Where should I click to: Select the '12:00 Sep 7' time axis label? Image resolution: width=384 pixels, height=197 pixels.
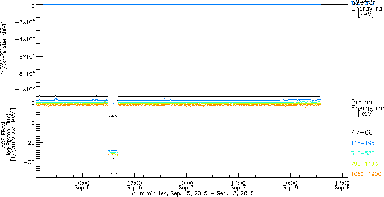(239, 185)
